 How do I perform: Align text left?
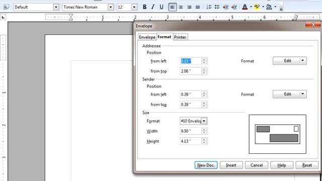(x=172, y=7)
